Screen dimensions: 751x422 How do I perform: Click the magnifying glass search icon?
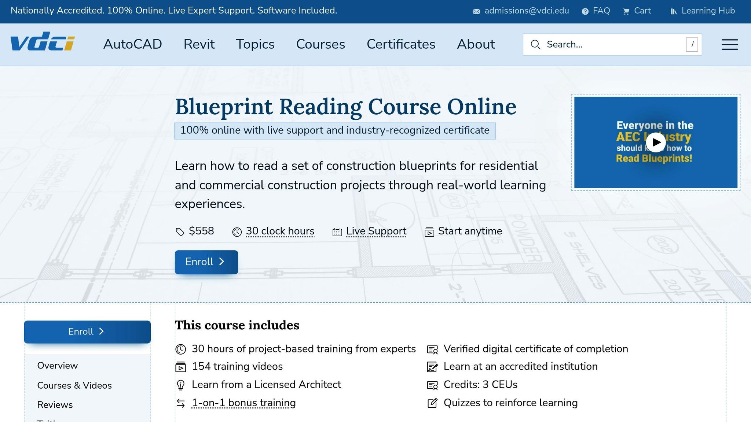pyautogui.click(x=535, y=45)
